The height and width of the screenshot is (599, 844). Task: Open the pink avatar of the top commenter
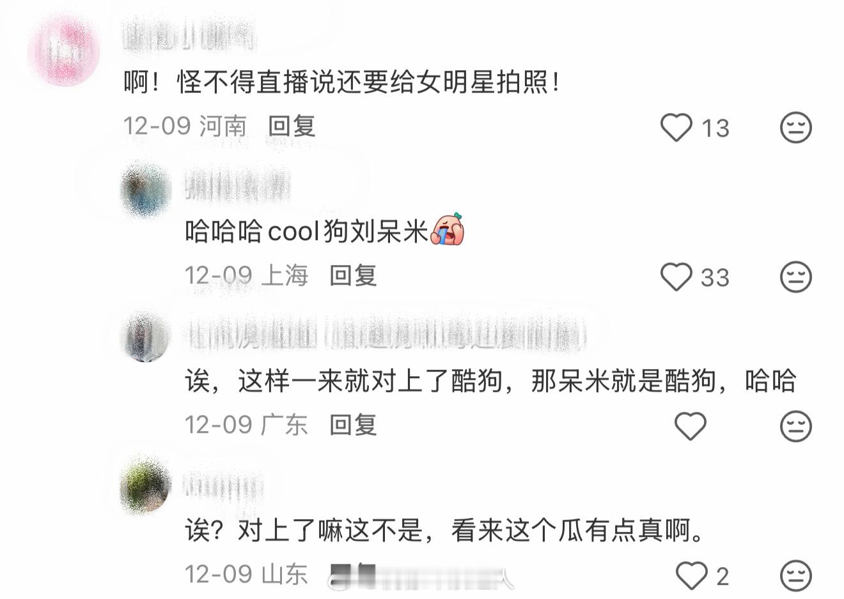coord(64,51)
